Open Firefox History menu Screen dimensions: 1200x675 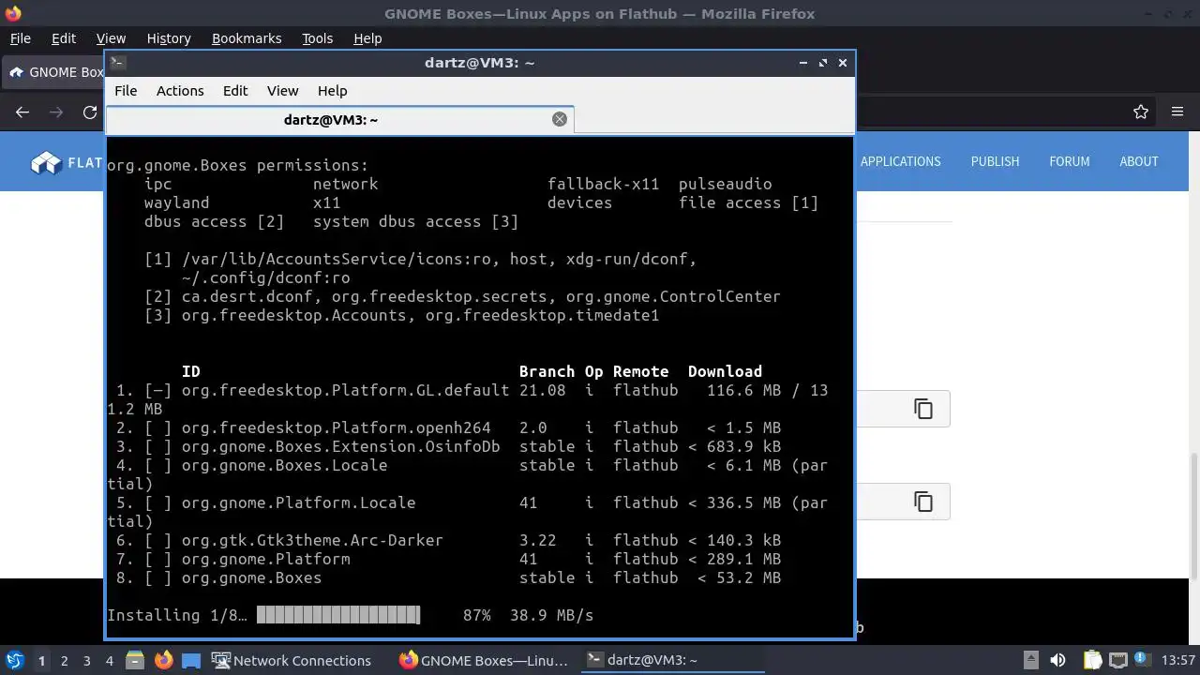pos(169,38)
